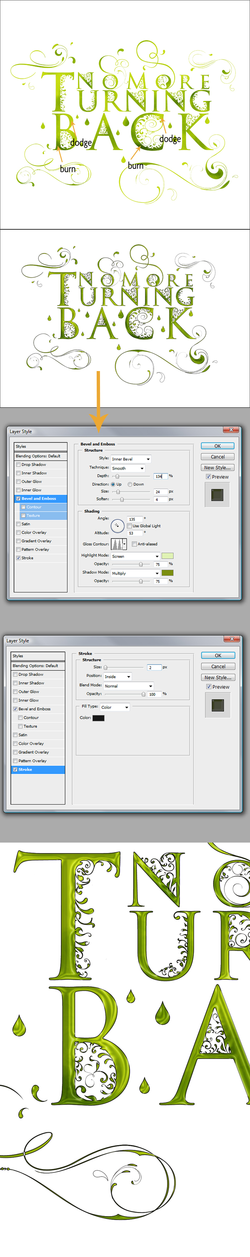Select Texture under the highlighted Bevel and Emboss
This screenshot has width=250, height=1257.
coord(33,515)
